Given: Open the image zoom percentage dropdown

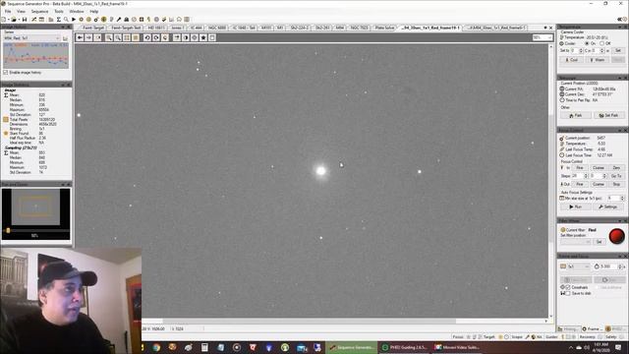Looking at the screenshot, I should pyautogui.click(x=543, y=37).
